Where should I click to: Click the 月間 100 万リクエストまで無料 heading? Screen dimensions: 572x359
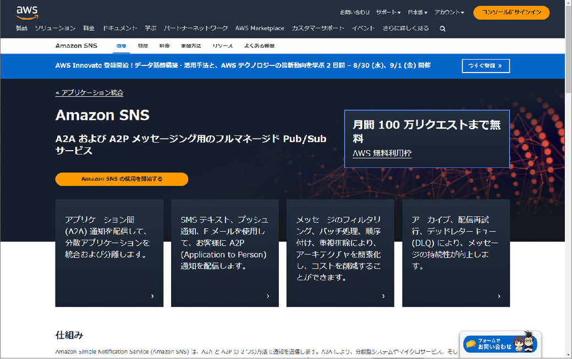[x=426, y=131]
